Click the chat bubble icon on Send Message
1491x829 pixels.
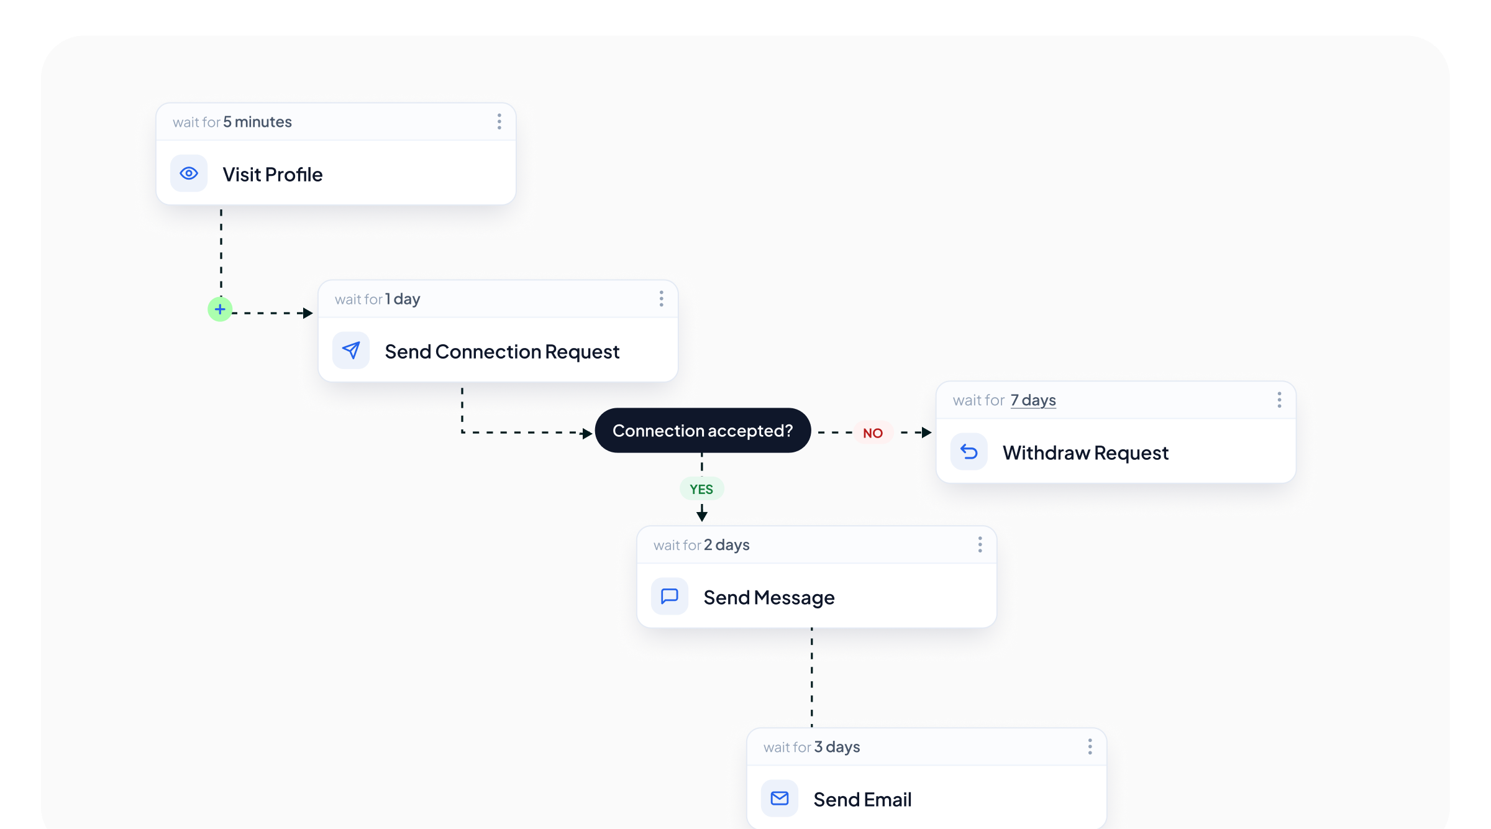670,597
